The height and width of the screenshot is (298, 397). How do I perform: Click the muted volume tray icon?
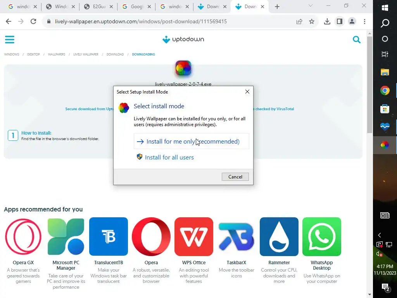click(379, 254)
